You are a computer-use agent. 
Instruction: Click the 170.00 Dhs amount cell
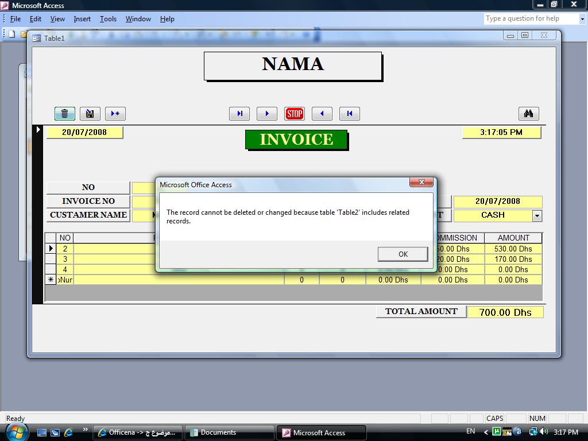pos(513,259)
